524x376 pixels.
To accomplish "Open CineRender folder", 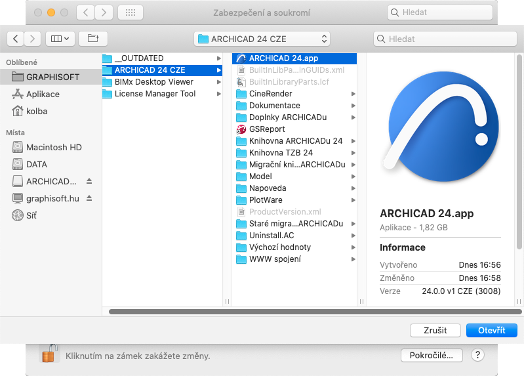I will [294, 94].
